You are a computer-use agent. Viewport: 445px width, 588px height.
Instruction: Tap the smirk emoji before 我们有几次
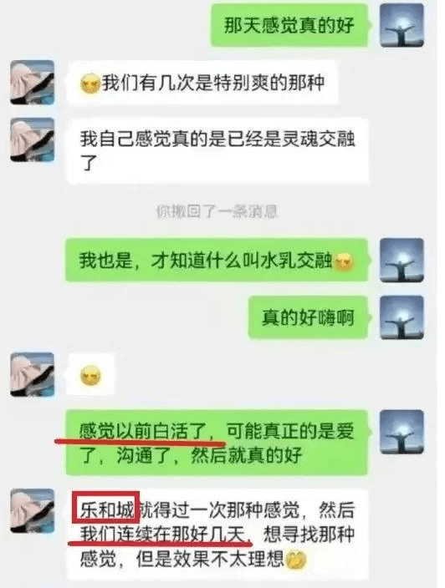coord(90,84)
